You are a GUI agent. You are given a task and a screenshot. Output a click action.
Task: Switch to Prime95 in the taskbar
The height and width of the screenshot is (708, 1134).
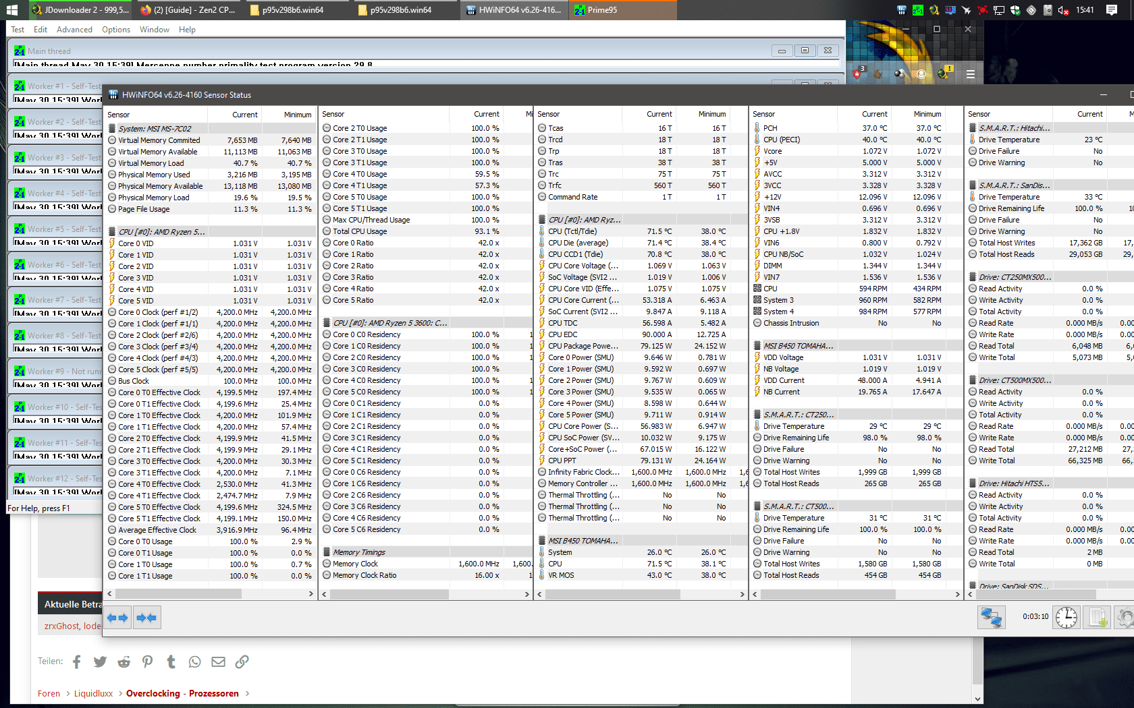623,10
